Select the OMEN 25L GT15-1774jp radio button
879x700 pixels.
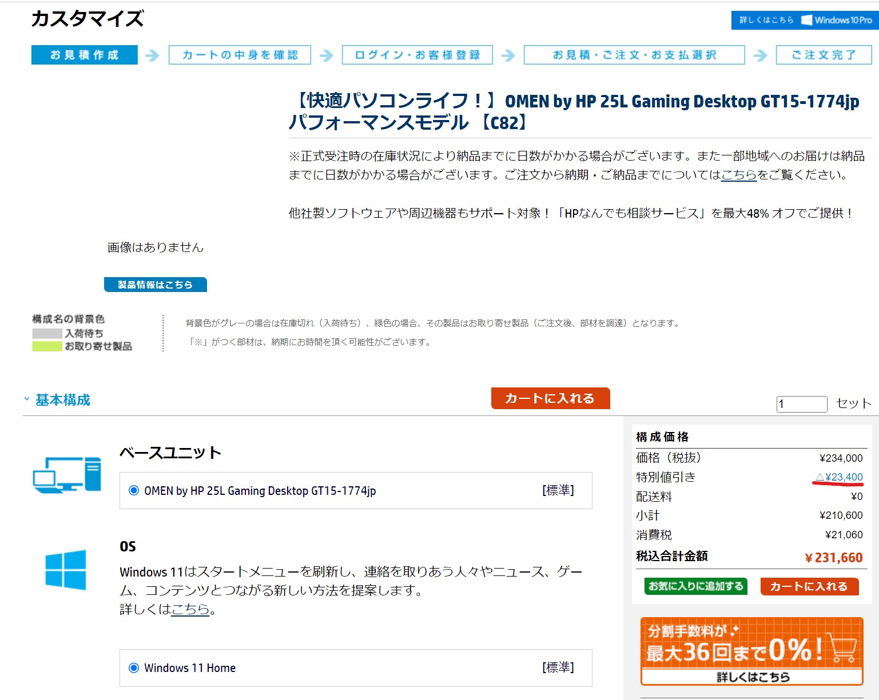point(134,490)
